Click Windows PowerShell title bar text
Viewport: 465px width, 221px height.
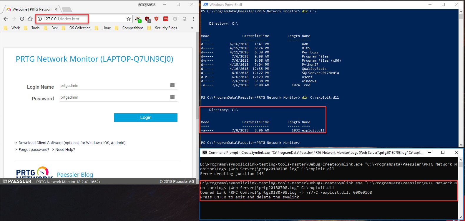pos(226,5)
